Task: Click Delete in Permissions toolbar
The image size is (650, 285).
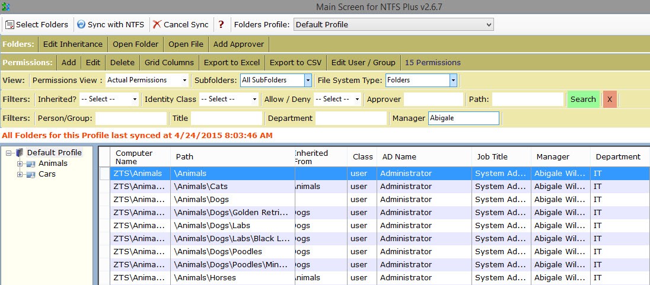Action: 122,63
